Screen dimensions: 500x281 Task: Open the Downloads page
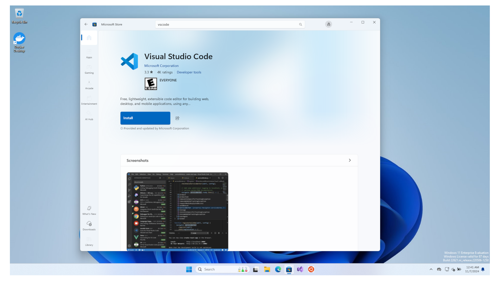pyautogui.click(x=89, y=226)
